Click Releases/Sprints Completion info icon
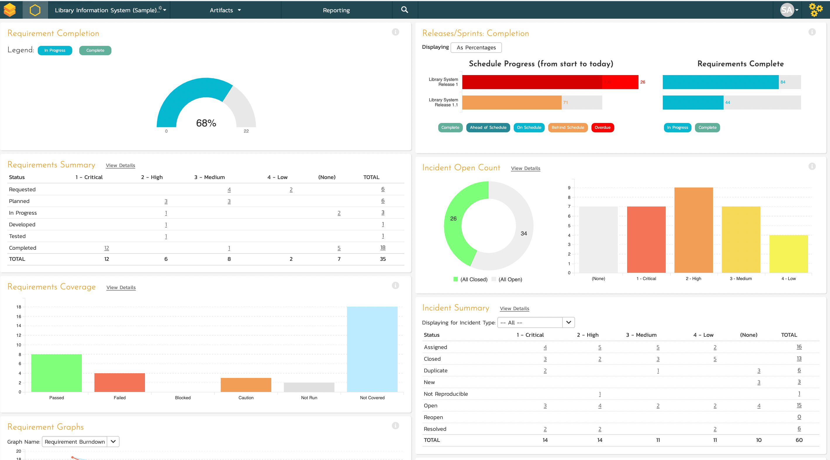The image size is (830, 460). point(812,32)
